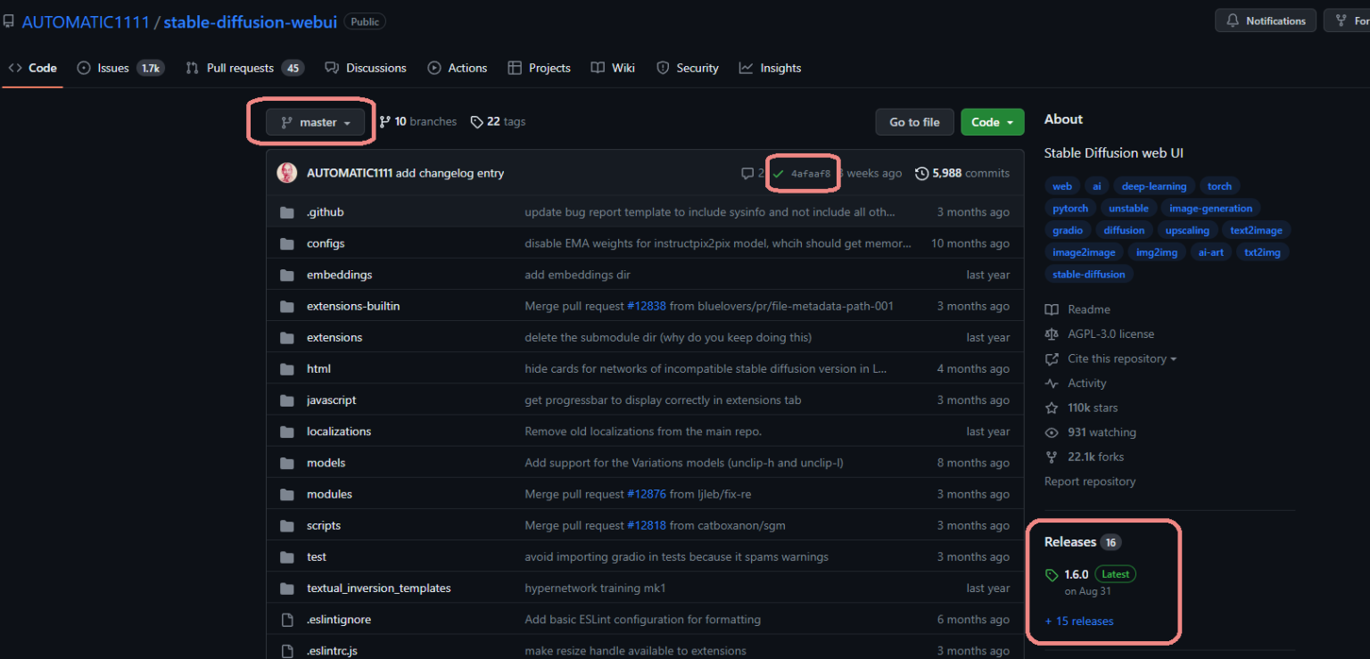The height and width of the screenshot is (659, 1370).
Task: Switch to the Issues tab
Action: 112,68
